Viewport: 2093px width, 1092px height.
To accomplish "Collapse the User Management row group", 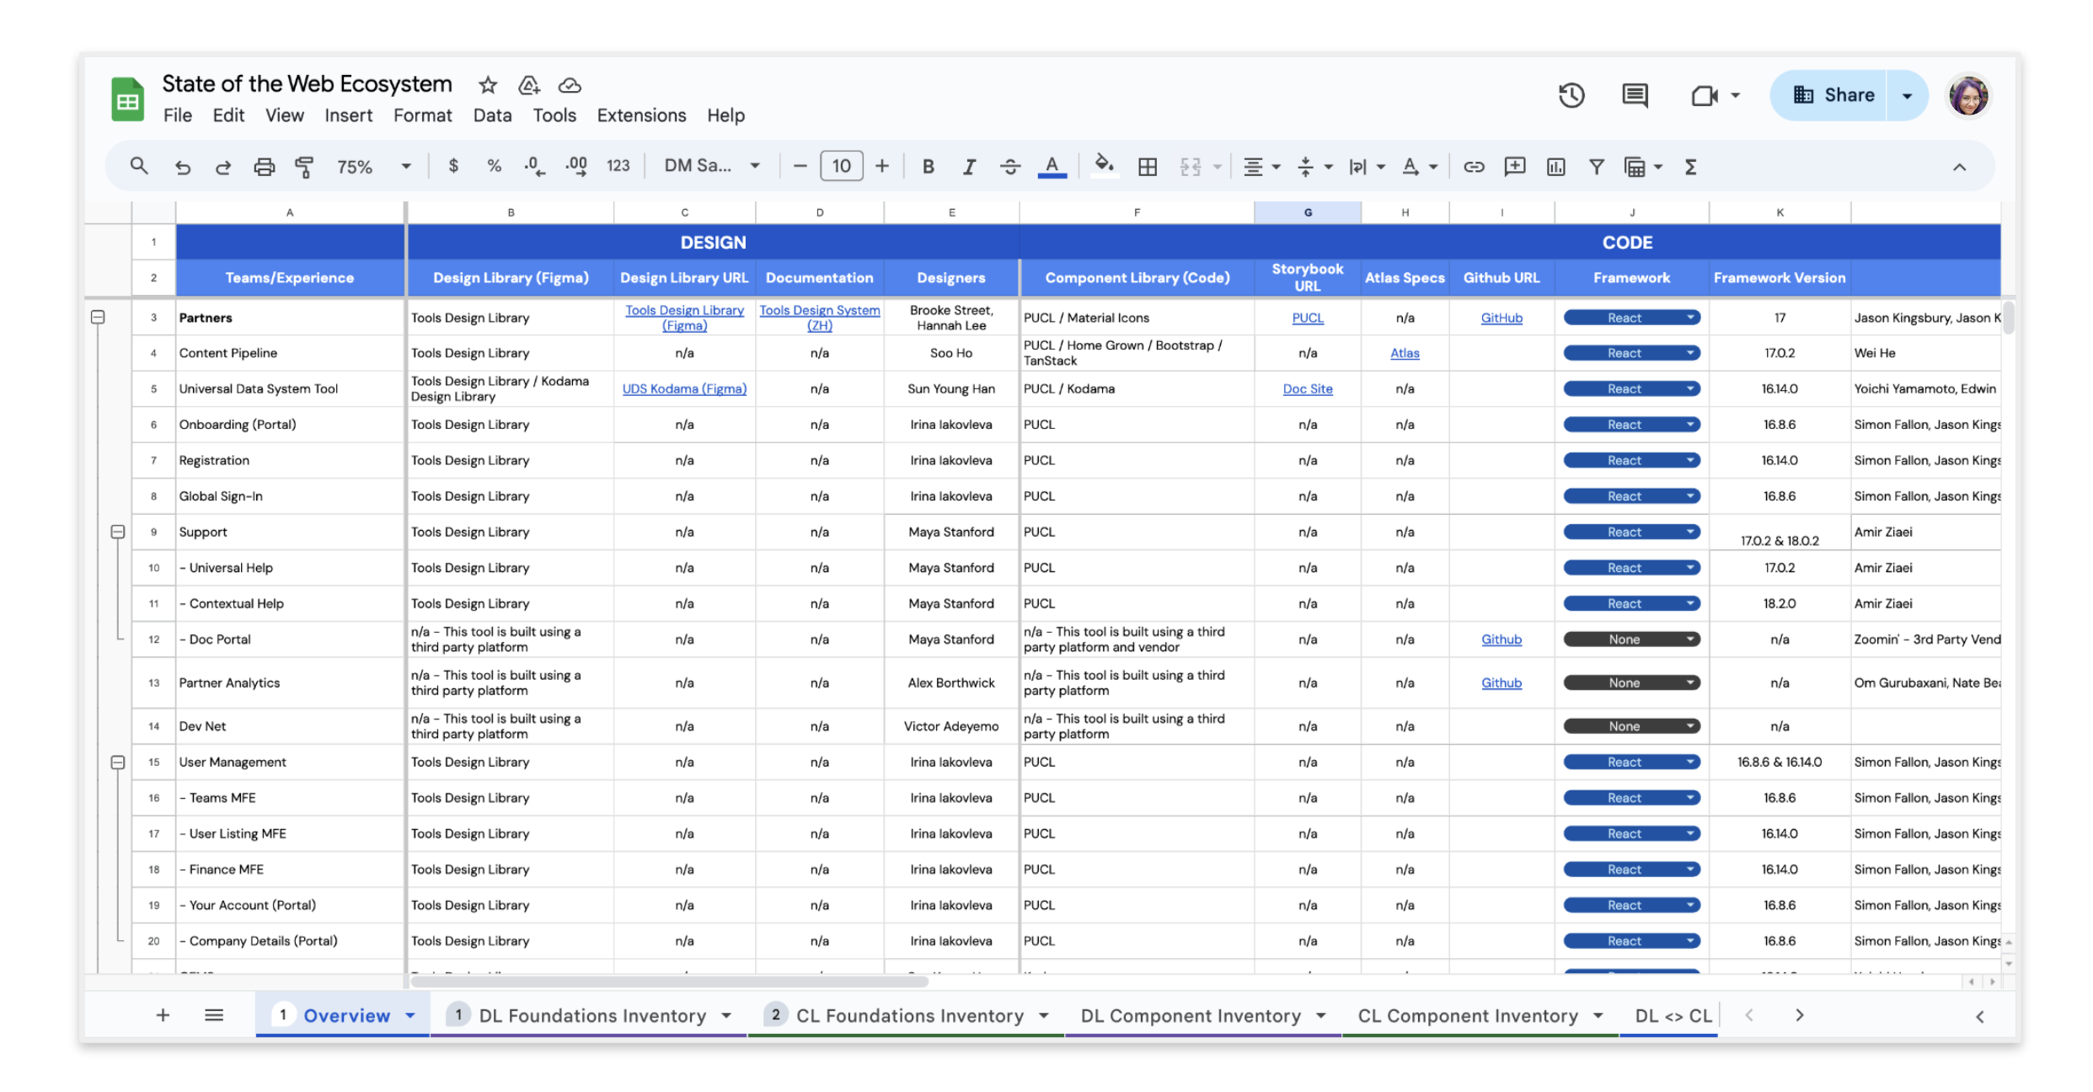I will [x=118, y=762].
